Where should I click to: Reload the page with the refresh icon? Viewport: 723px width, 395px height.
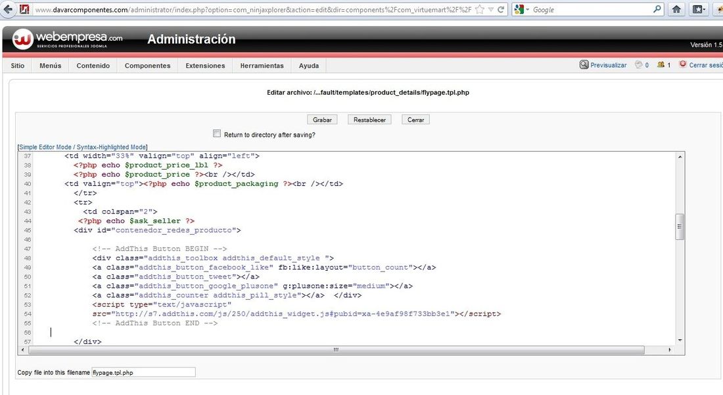tap(500, 9)
